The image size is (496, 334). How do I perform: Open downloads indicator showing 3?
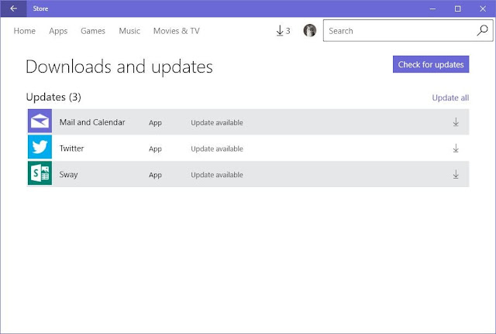(283, 31)
